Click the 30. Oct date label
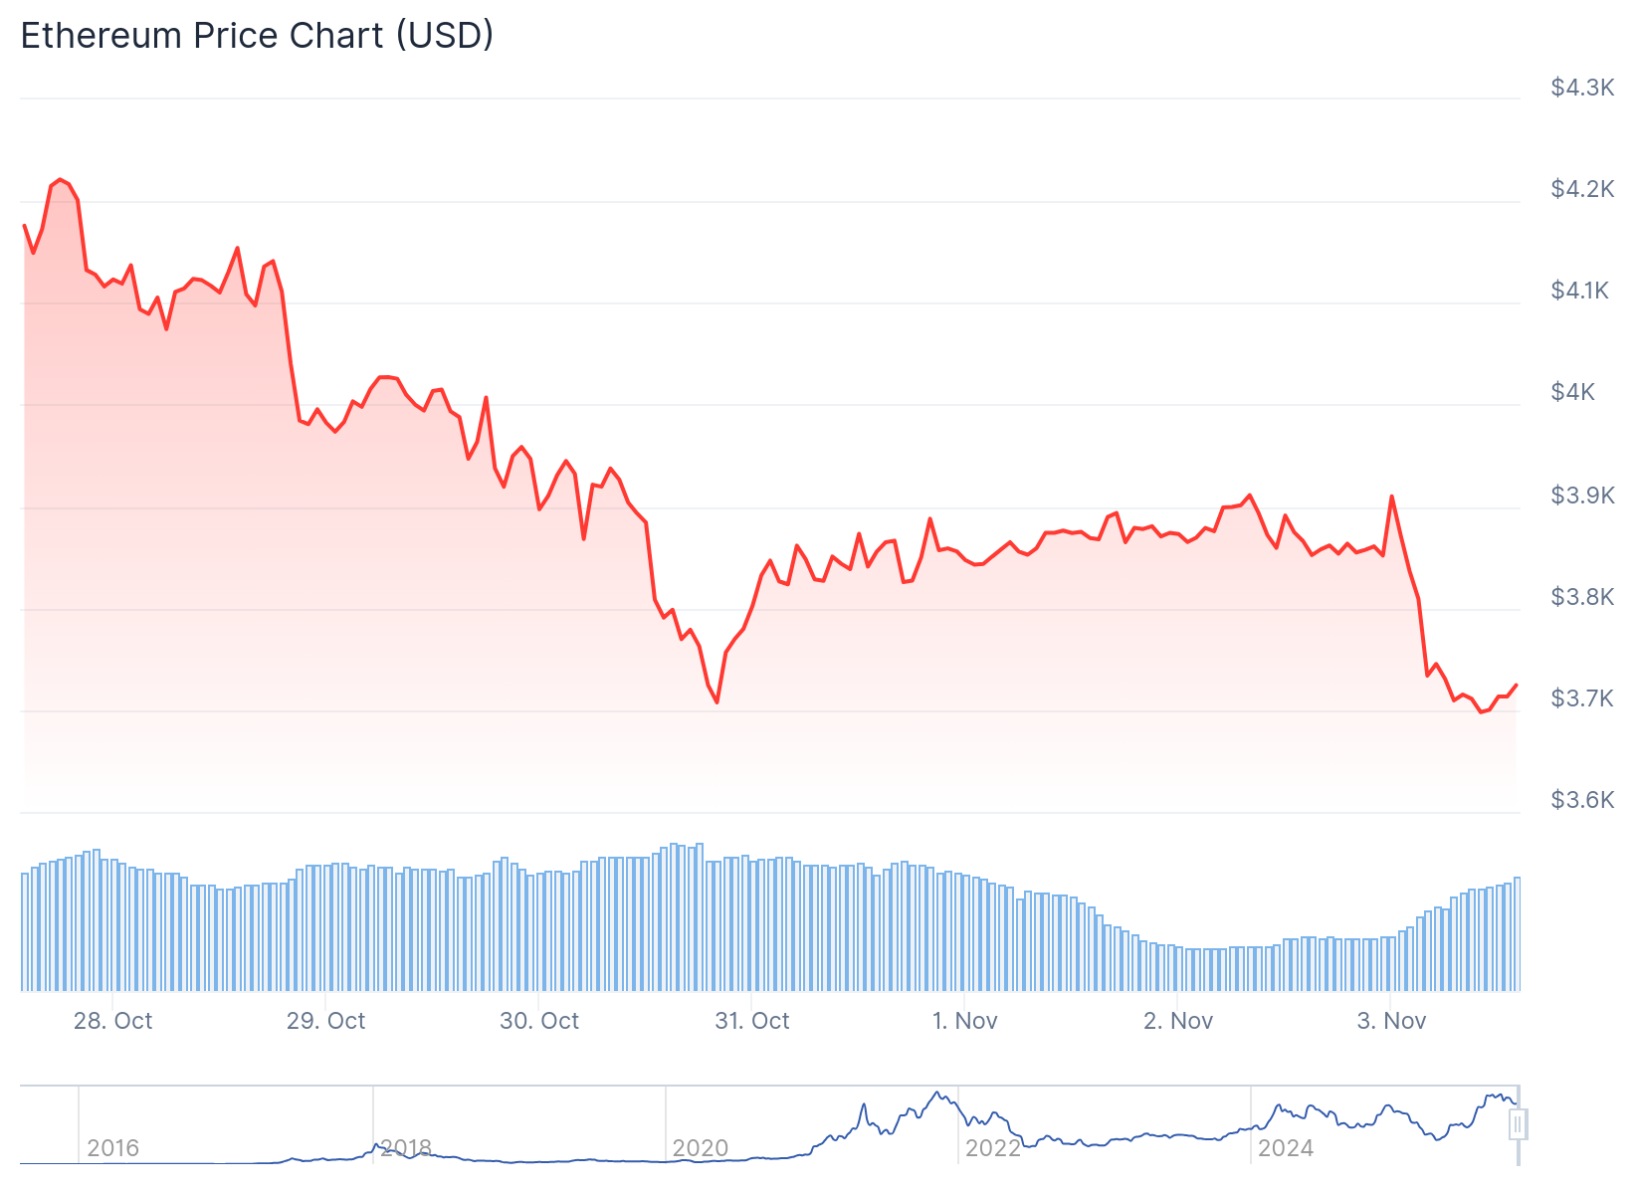1636x1194 pixels. 538,1021
